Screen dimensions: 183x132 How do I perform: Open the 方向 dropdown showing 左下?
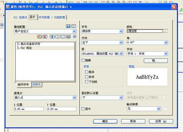pos(102,43)
